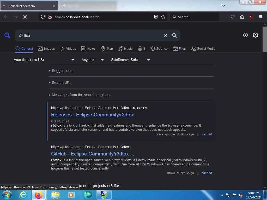List all tabs dropdown arrow
267x200 pixels.
click(x=224, y=6)
